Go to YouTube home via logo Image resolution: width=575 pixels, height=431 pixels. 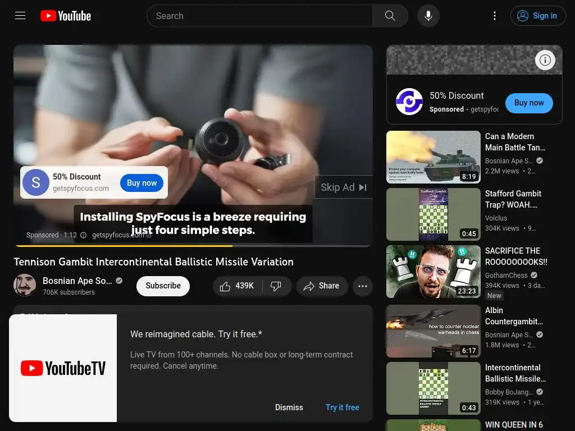(66, 16)
